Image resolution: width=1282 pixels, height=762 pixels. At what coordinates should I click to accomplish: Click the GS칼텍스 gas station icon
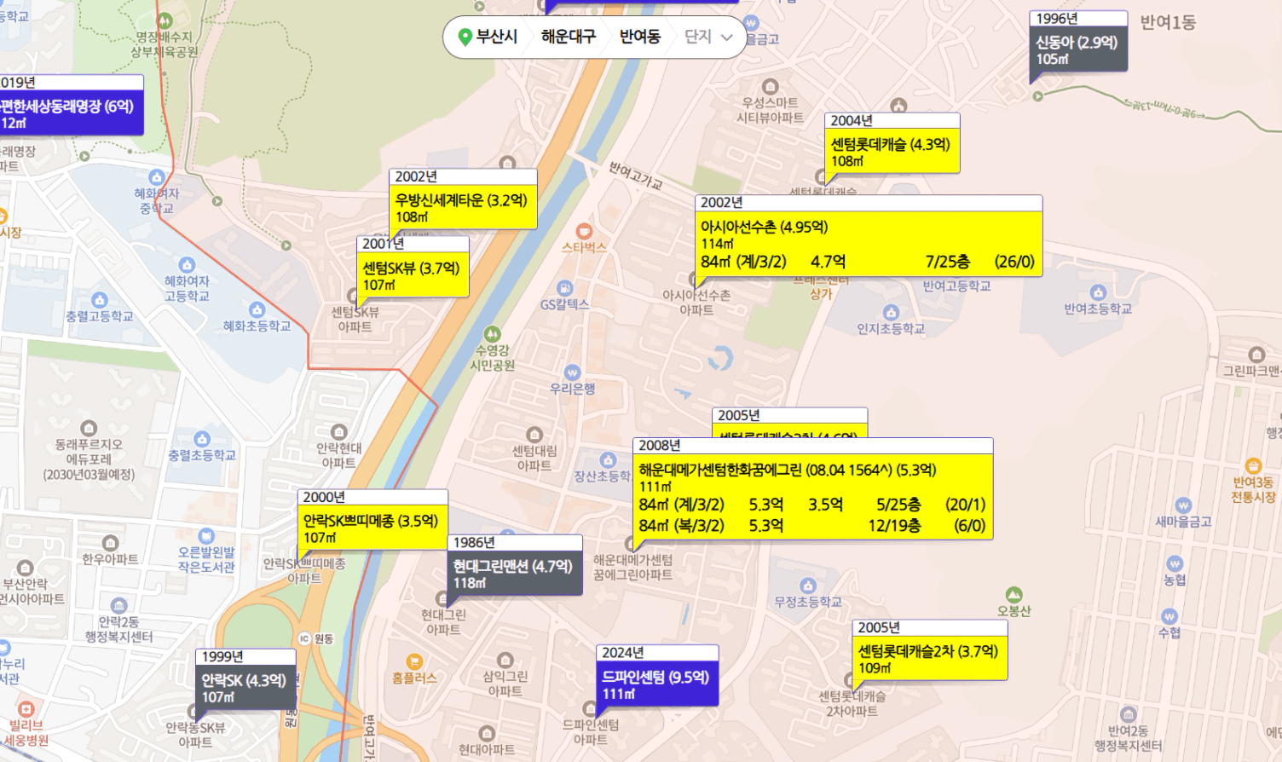[x=564, y=288]
